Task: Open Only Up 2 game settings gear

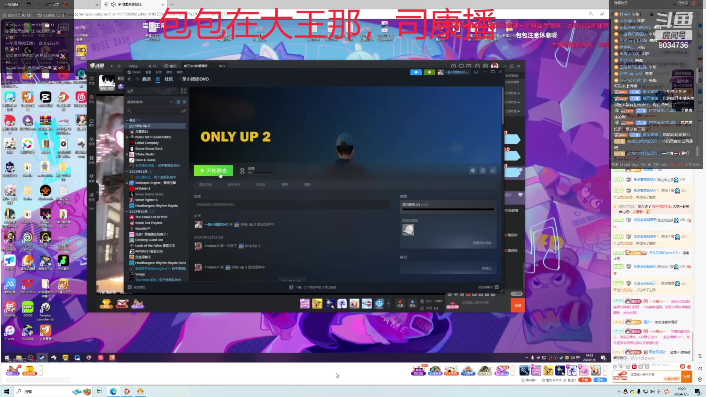Action: point(473,171)
